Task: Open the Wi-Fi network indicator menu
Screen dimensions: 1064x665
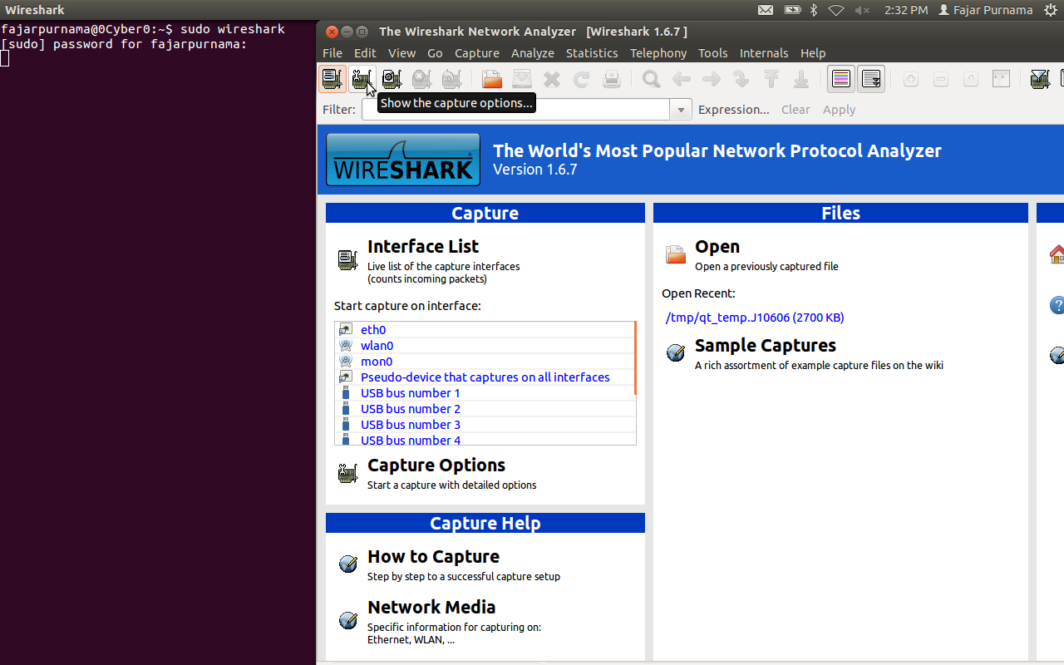Action: [x=836, y=10]
